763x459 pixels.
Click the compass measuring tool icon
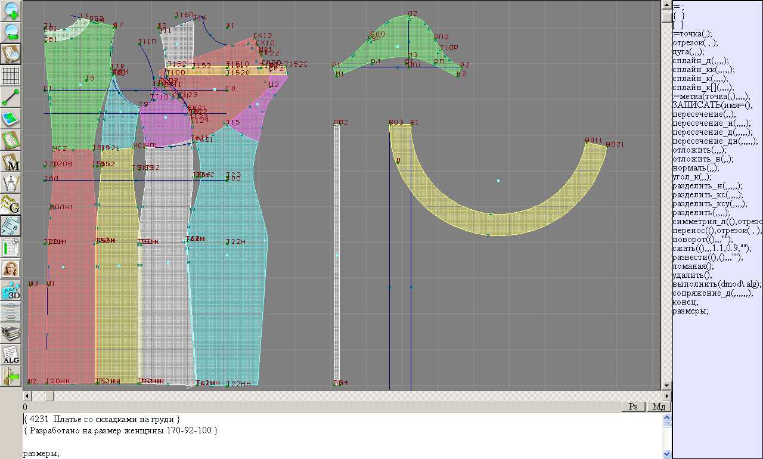coord(11,183)
